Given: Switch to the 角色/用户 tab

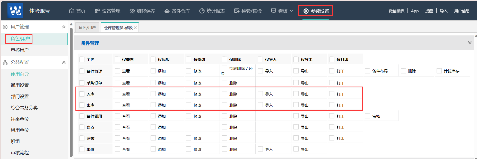Looking at the screenshot, I should point(87,27).
